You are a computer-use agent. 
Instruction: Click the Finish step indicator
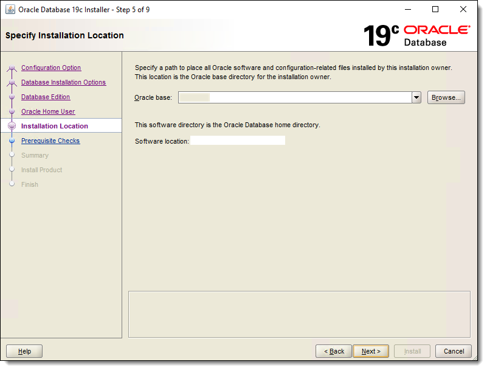[12, 184]
